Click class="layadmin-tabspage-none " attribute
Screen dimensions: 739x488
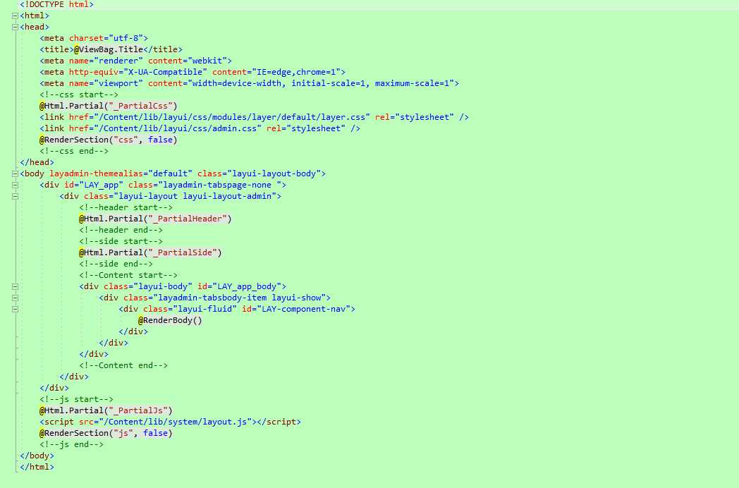pos(205,185)
